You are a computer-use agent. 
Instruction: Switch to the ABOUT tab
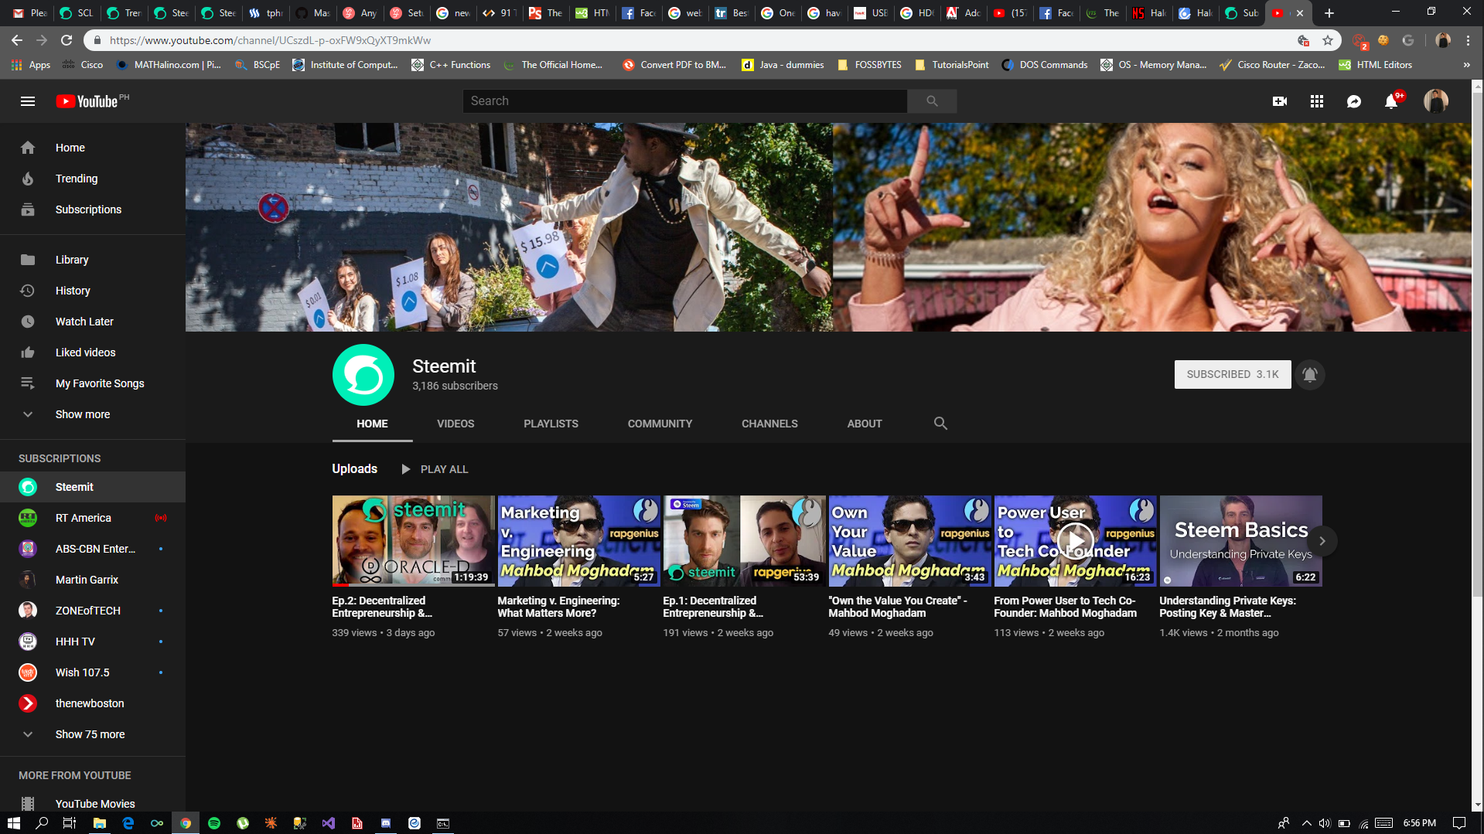(865, 424)
